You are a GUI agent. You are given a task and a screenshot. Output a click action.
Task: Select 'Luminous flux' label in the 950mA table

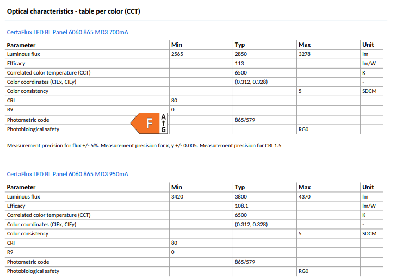[x=23, y=197]
